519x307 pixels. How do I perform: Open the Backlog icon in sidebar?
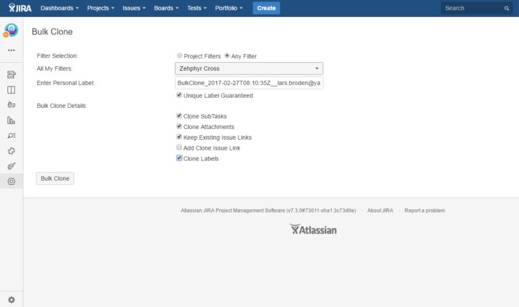point(11,75)
